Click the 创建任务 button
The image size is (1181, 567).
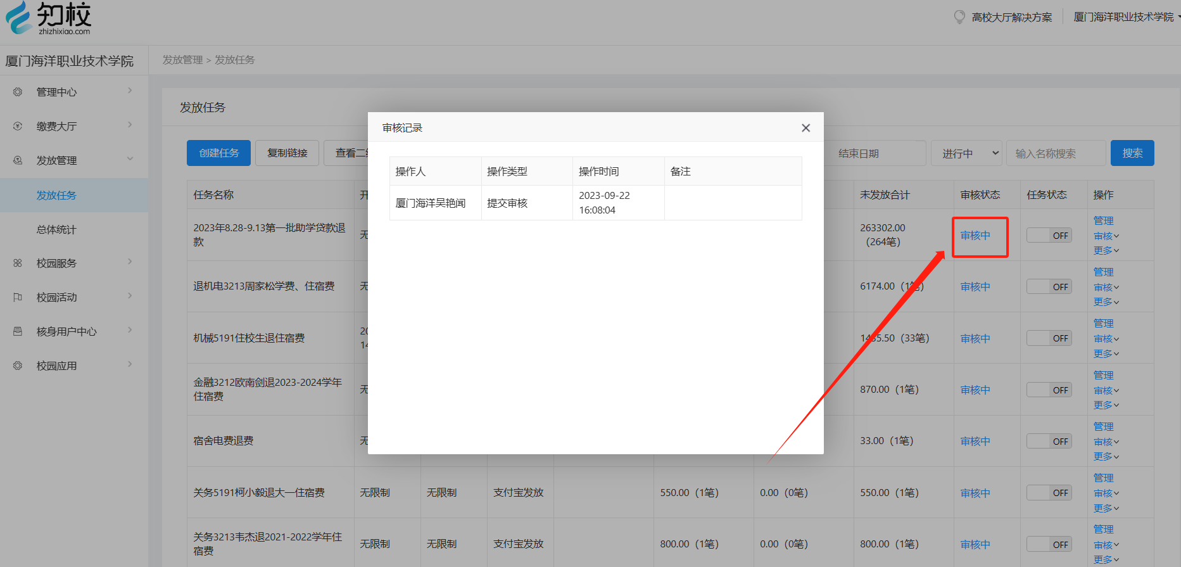pos(218,153)
